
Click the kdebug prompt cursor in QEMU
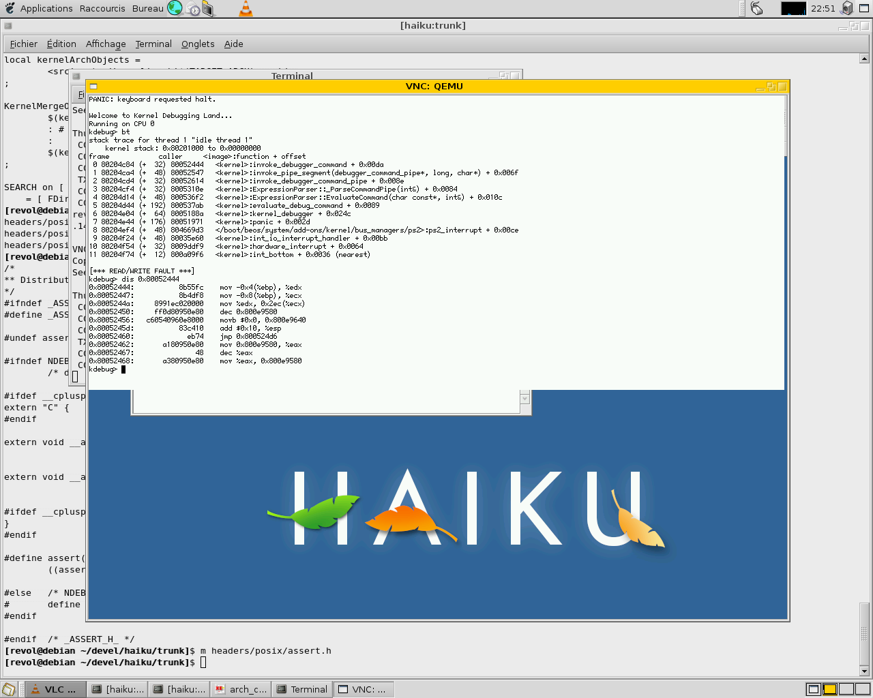pyautogui.click(x=123, y=369)
